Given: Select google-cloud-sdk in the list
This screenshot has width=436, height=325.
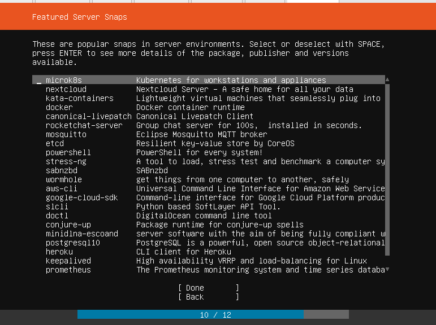Looking at the screenshot, I should (x=209, y=197).
